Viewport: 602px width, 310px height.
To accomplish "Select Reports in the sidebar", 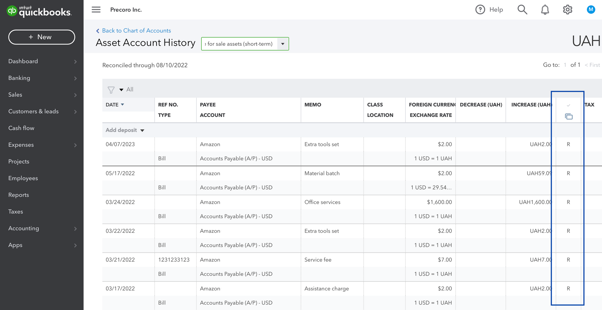I will click(18, 195).
